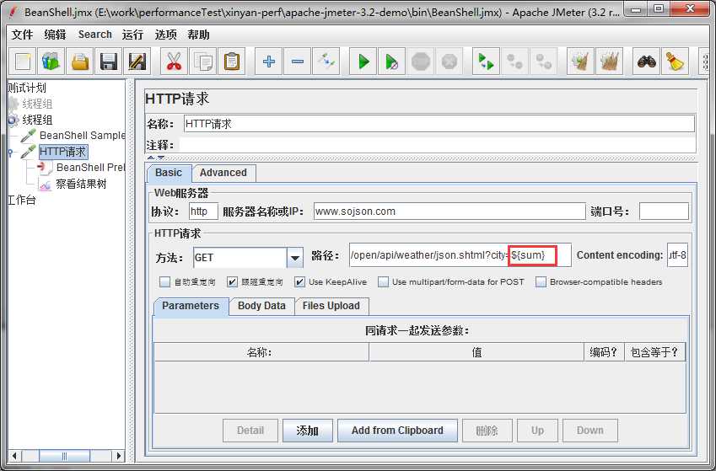Expand all nodes with plus icon
Screen dimensions: 716x471
268,62
